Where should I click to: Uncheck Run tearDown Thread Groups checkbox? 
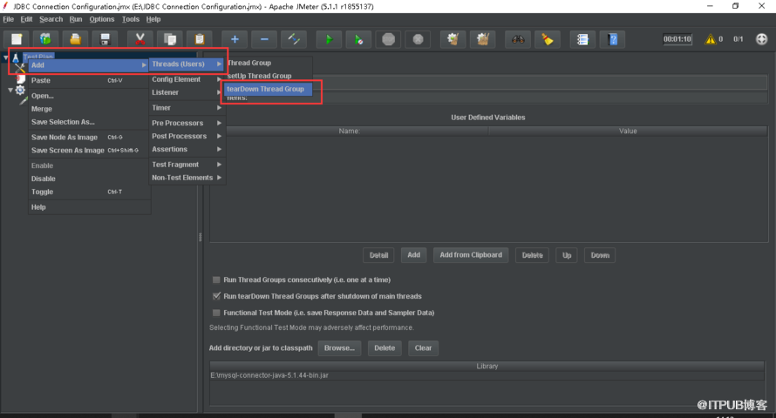pyautogui.click(x=216, y=296)
